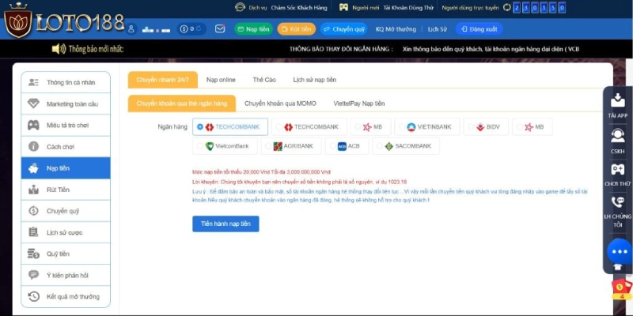
Task: Open Rút Tiền in the sidebar
Action: [58, 190]
